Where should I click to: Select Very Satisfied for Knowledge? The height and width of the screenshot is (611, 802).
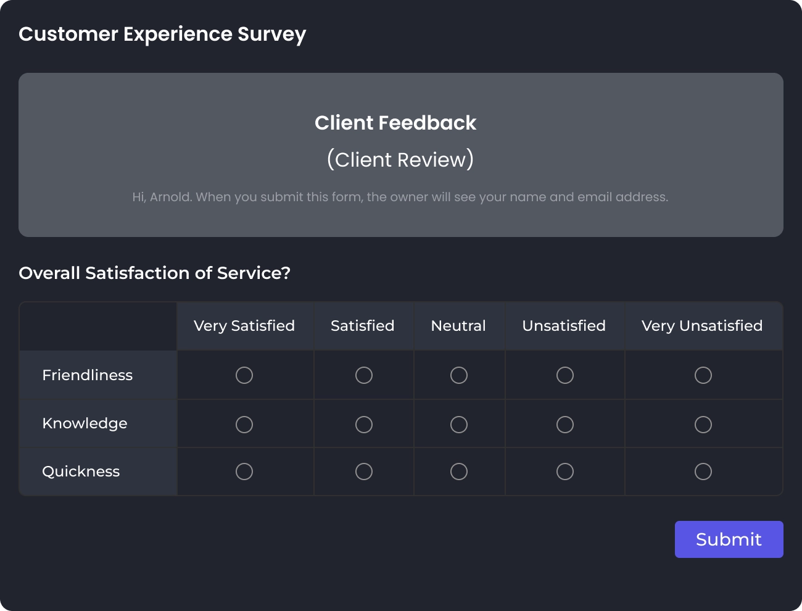244,425
